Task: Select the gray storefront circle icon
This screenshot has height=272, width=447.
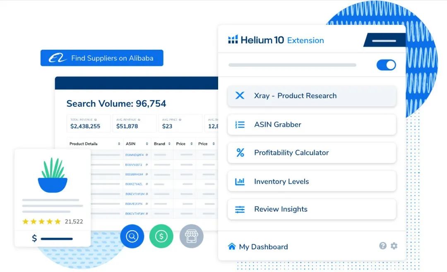Action: point(191,236)
